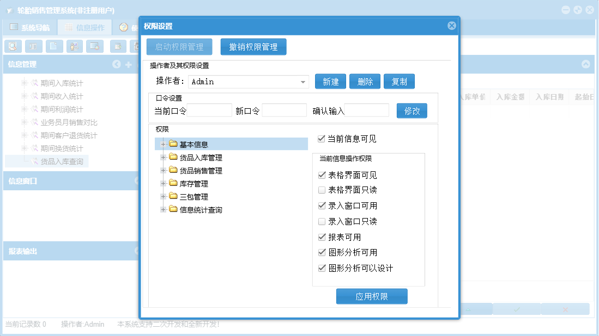Click the plus icon in 信息管理 header
The height and width of the screenshot is (336, 599).
click(129, 65)
